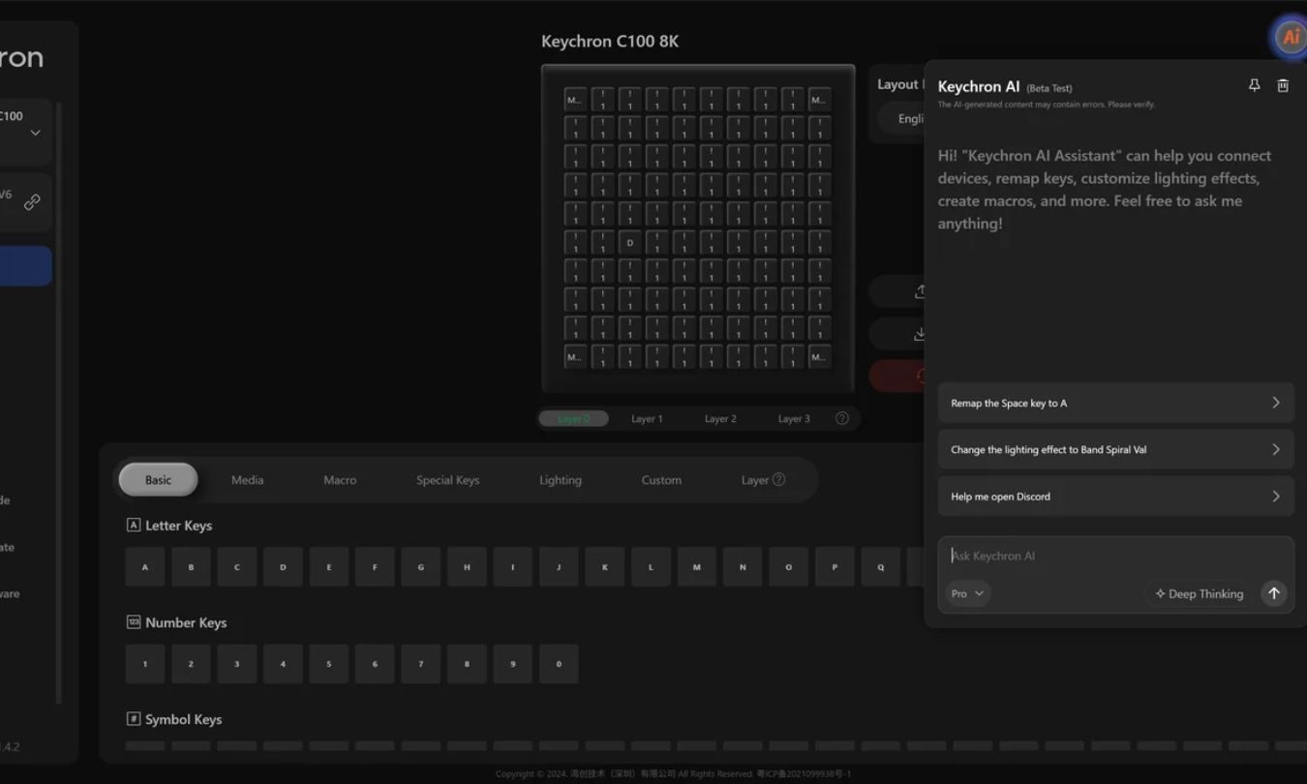The height and width of the screenshot is (784, 1307).
Task: Choose number key 1
Action: [x=145, y=664]
